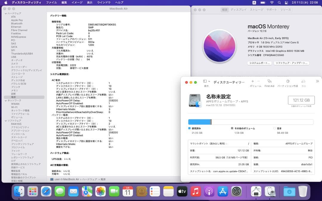Image resolution: width=322 pixels, height=201 pixels.
Task: Open the Apple menu
Action: click(6, 2)
